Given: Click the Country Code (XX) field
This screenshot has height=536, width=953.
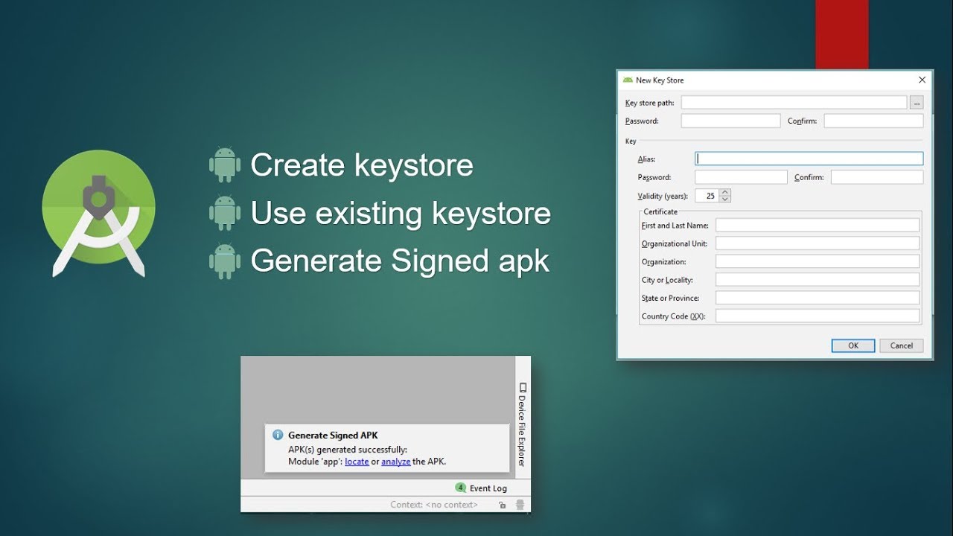Looking at the screenshot, I should (817, 316).
